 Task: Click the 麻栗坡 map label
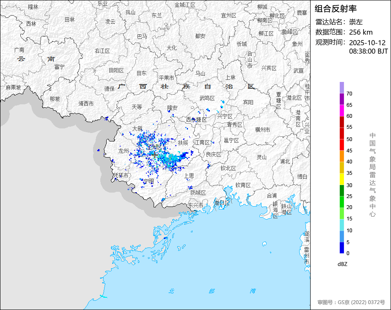pyautogui.click(x=14, y=87)
